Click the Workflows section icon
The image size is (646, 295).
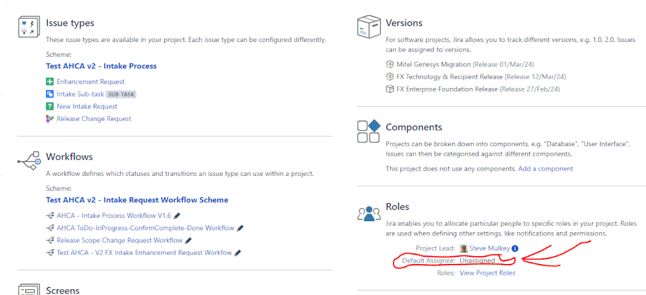coord(29,160)
